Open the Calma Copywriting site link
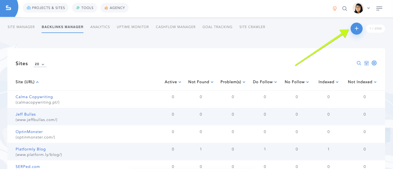Screen dimensions: 393x169 (34, 97)
